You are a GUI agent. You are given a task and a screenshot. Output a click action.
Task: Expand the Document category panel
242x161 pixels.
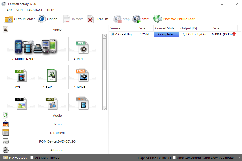click(x=57, y=133)
